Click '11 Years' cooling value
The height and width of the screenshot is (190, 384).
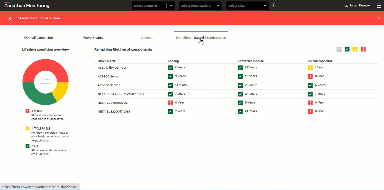point(181,85)
